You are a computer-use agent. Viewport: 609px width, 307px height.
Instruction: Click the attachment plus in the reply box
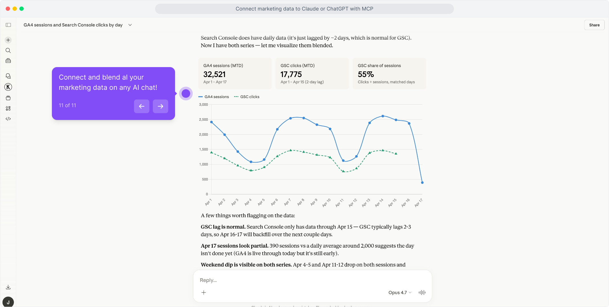click(x=204, y=292)
